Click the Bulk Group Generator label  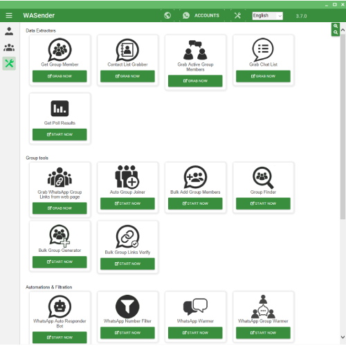click(60, 251)
